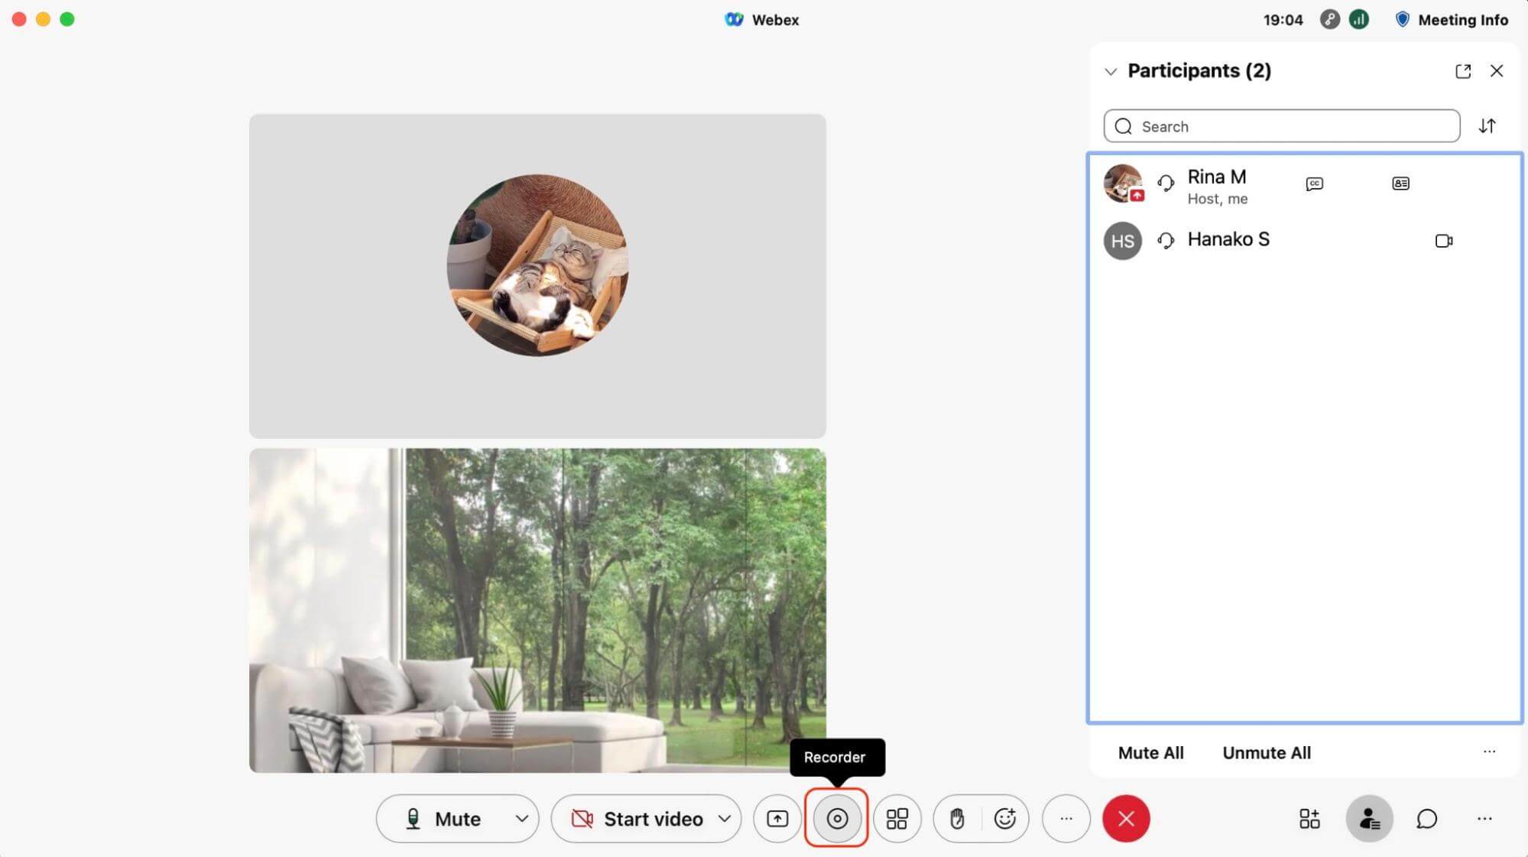Select the Hanako S participant row
The width and height of the screenshot is (1528, 857).
pyautogui.click(x=1304, y=241)
